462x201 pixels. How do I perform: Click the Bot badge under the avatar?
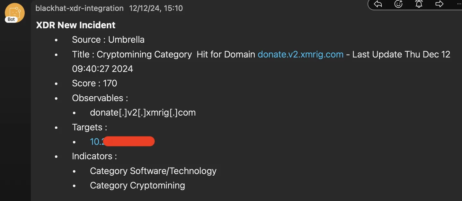point(11,19)
